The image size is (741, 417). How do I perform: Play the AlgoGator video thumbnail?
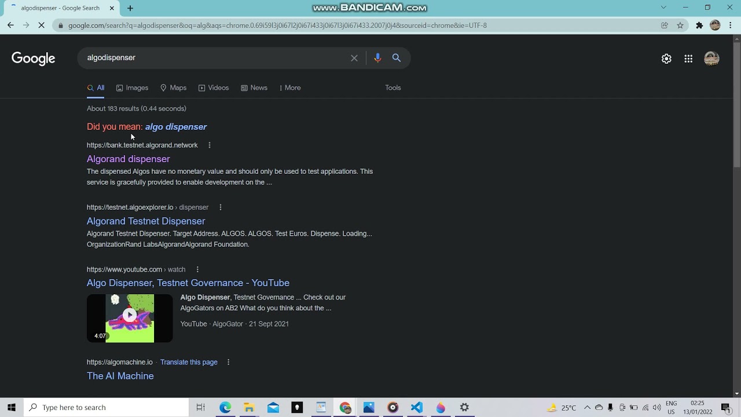point(130,319)
